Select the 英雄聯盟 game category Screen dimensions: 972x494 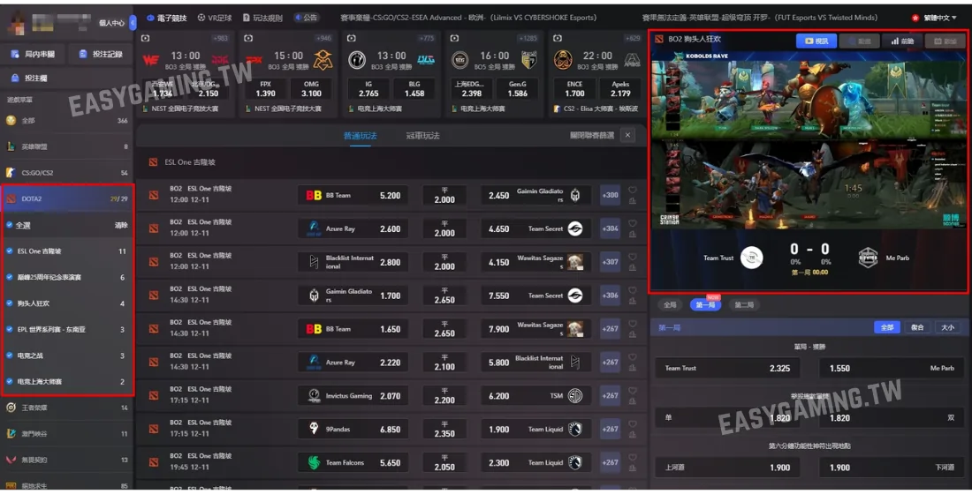click(x=67, y=146)
